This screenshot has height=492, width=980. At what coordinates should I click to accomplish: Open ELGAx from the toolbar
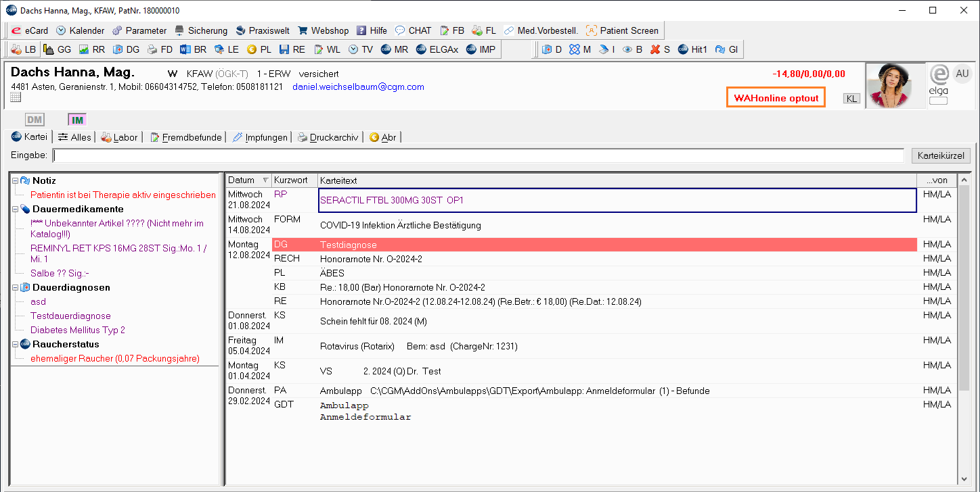click(x=437, y=49)
